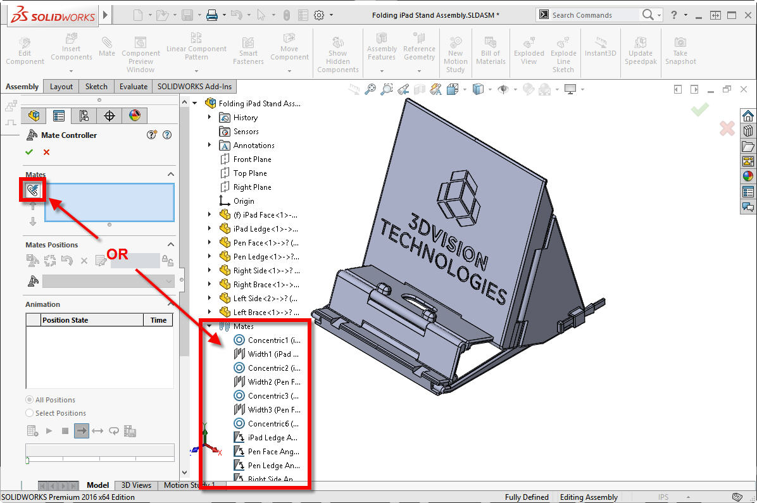Click green checkmark to accept Mate Controller
This screenshot has width=757, height=503.
(x=29, y=152)
